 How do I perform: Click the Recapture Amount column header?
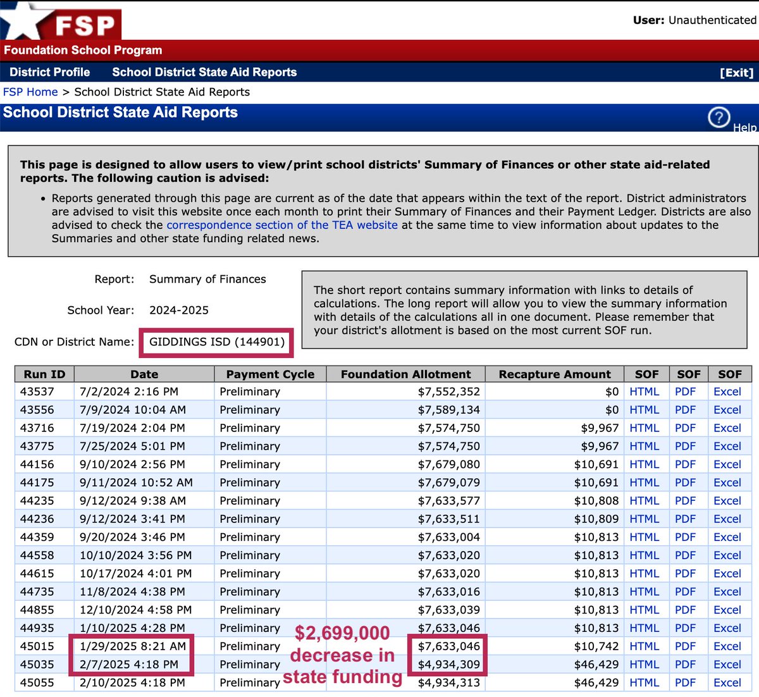(555, 374)
